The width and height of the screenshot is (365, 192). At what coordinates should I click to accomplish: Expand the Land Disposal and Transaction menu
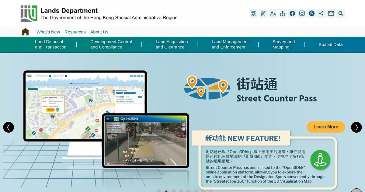pos(50,44)
